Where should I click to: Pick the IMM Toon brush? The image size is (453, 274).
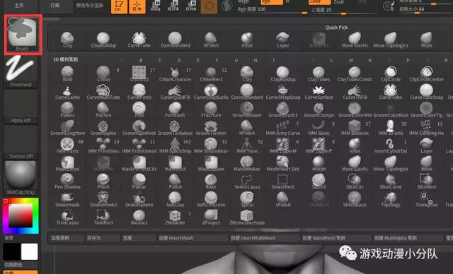[247, 145]
